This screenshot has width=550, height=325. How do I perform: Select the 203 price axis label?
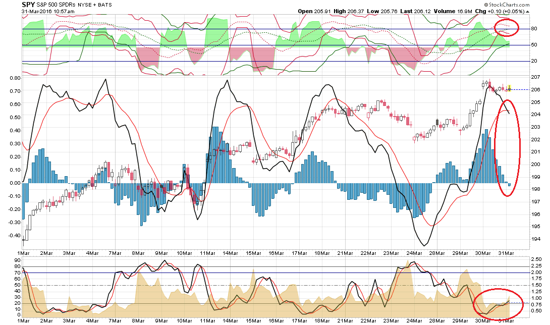coord(535,127)
